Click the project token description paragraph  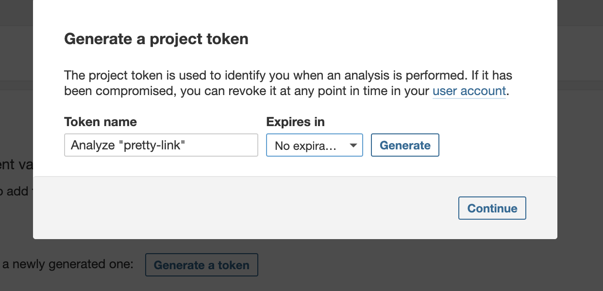[x=287, y=83]
